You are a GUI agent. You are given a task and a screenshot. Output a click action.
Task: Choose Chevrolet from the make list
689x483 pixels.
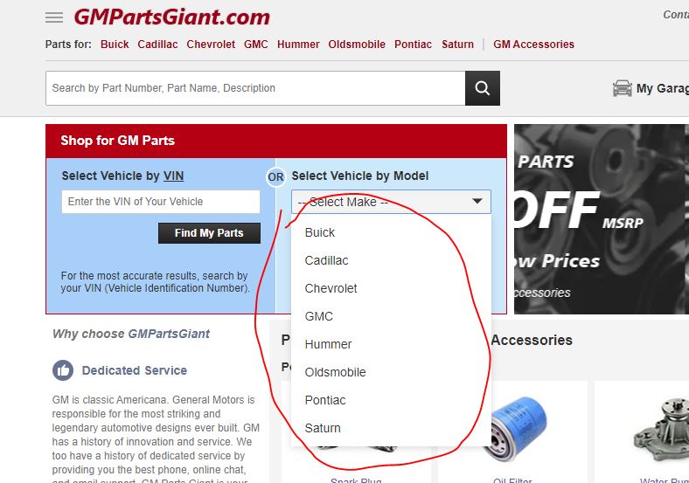(x=331, y=288)
